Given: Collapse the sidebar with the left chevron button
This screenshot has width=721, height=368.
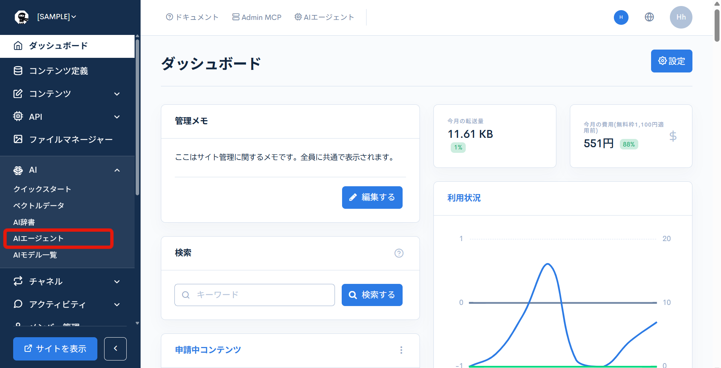Looking at the screenshot, I should pos(115,349).
